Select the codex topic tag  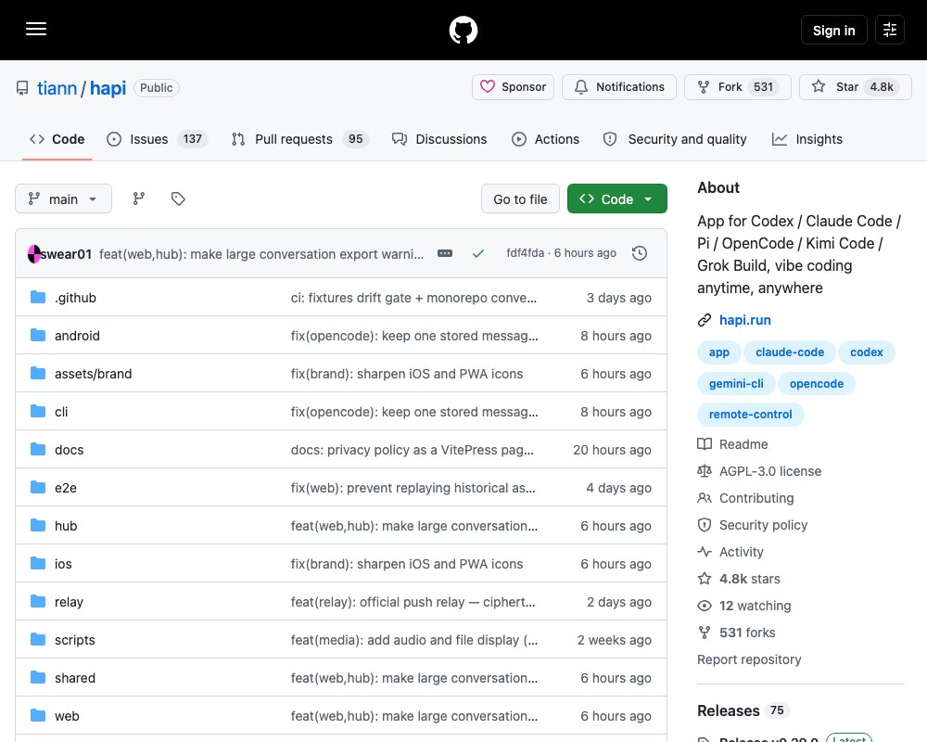[866, 352]
